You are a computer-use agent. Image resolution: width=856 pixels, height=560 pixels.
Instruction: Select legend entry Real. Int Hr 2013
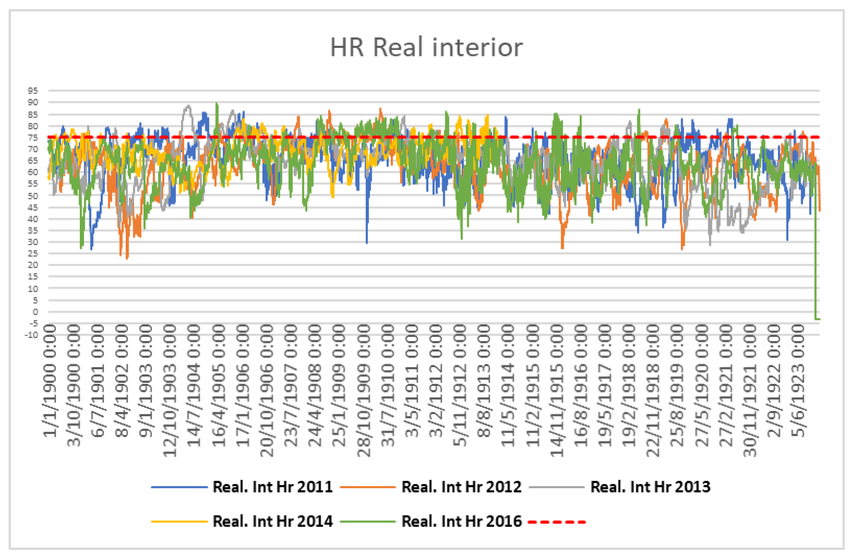650,487
